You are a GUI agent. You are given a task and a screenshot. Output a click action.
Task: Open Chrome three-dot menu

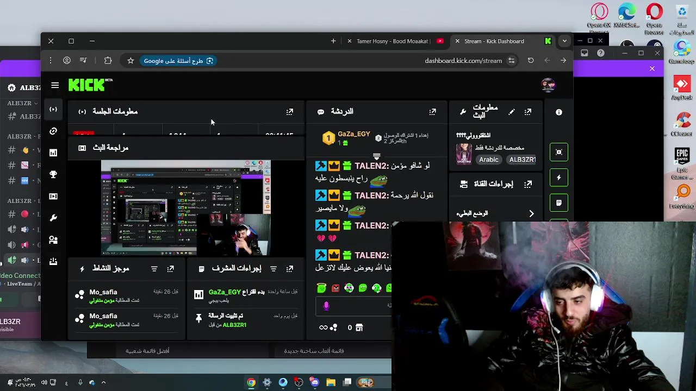(50, 61)
